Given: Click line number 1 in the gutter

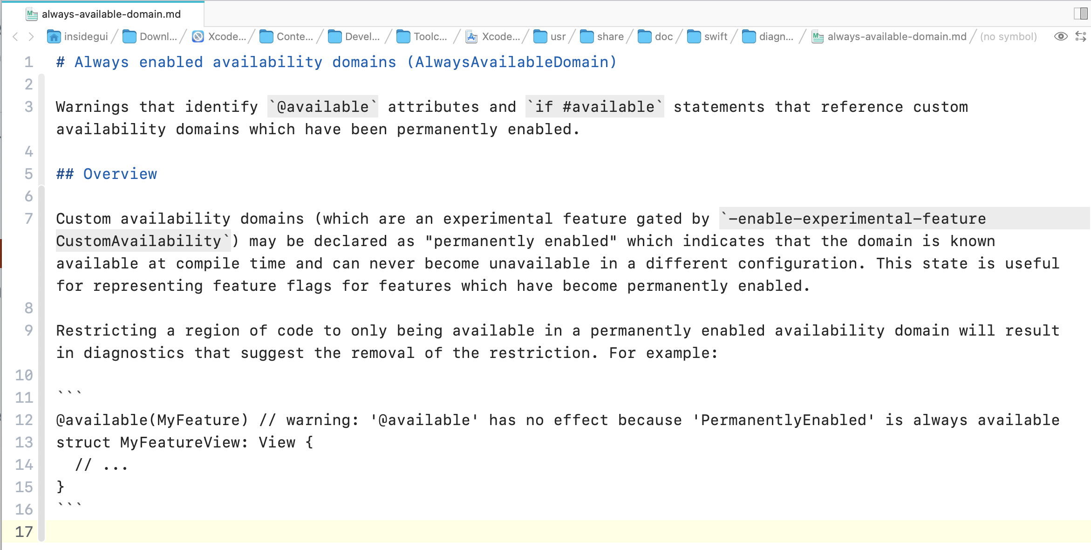Looking at the screenshot, I should (x=29, y=62).
